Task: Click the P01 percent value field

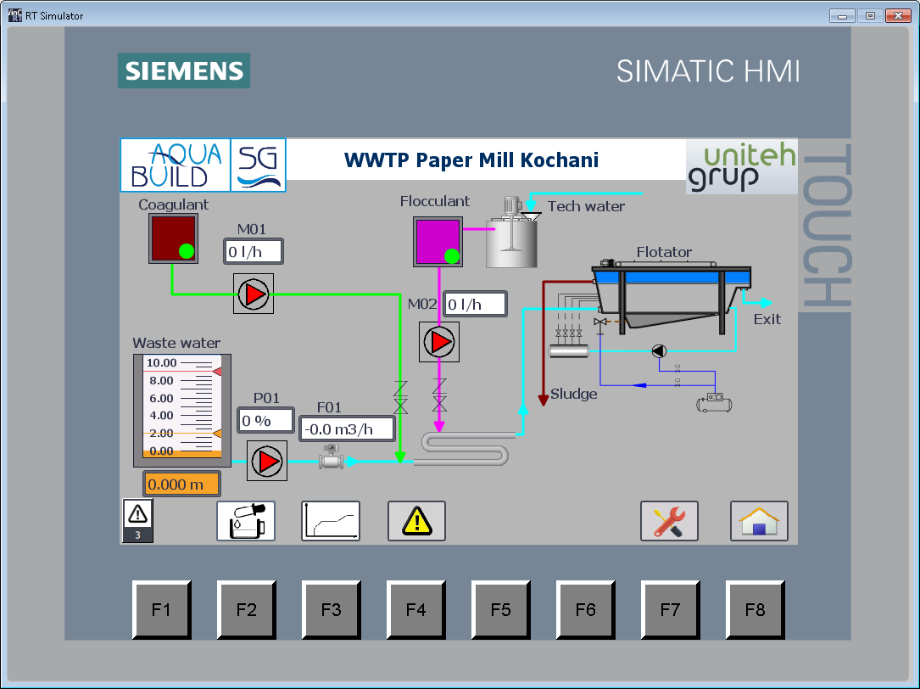Action: [x=265, y=421]
